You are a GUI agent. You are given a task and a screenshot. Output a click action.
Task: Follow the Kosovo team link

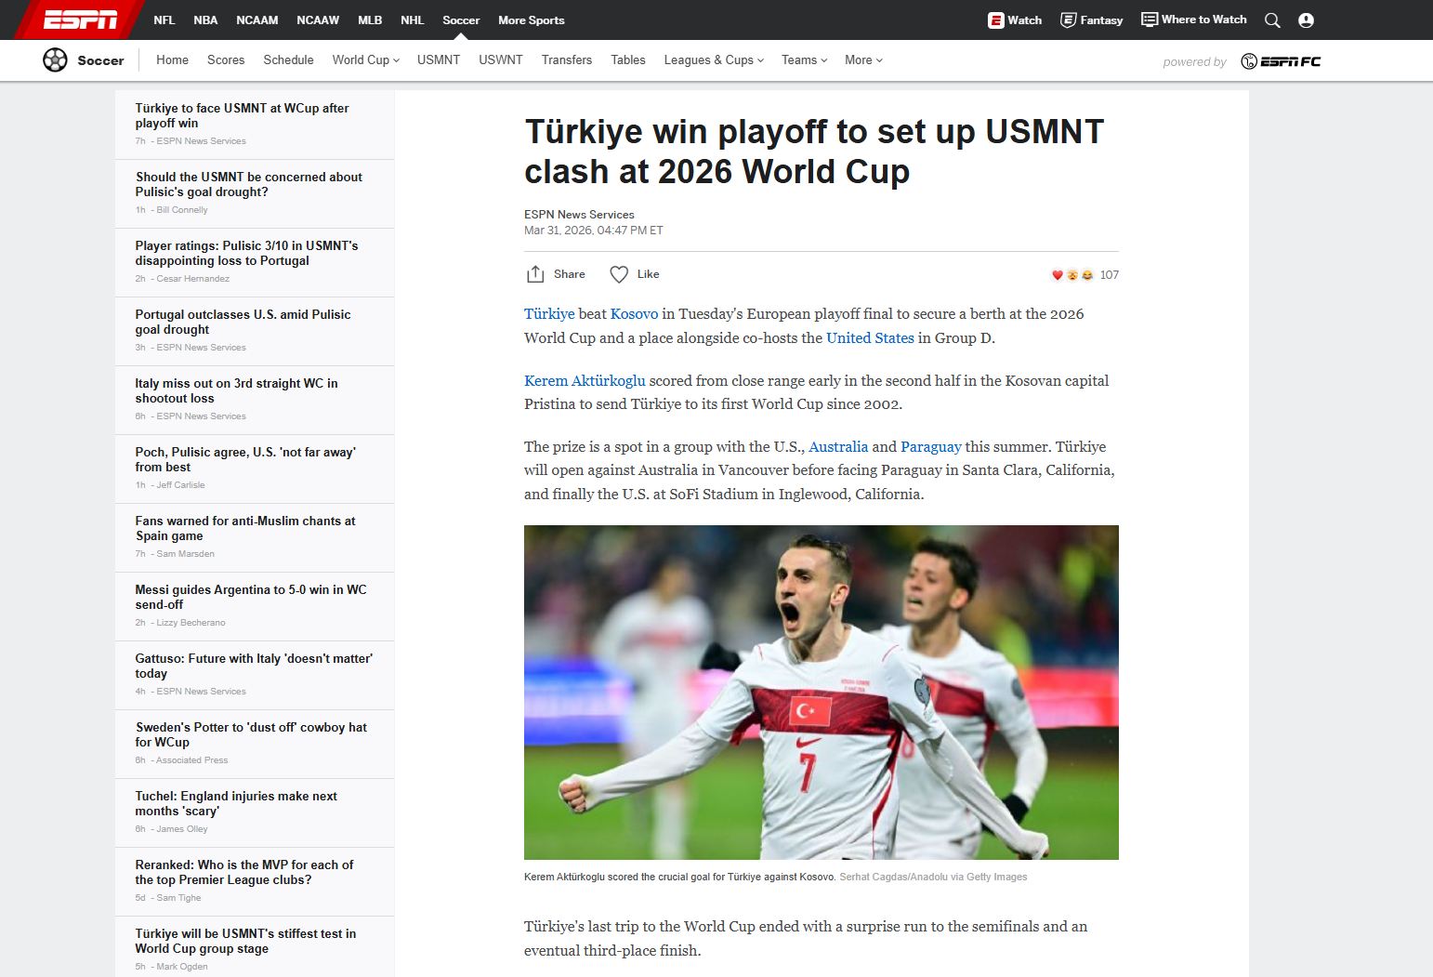click(634, 313)
